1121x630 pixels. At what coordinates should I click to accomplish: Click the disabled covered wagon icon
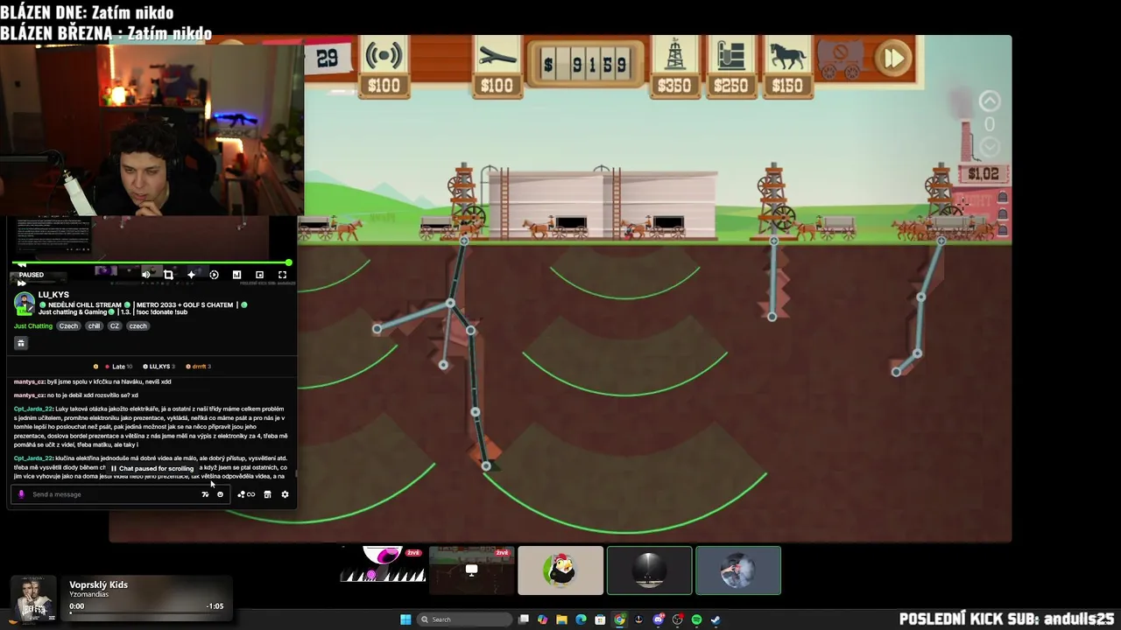841,59
